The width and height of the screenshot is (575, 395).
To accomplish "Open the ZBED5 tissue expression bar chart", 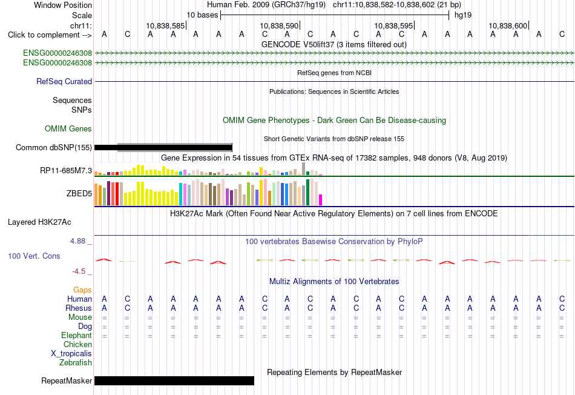I will [x=208, y=193].
